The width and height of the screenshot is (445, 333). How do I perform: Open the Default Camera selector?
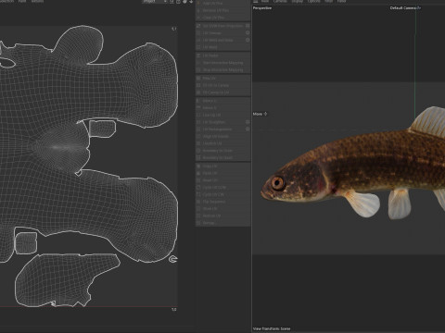405,8
